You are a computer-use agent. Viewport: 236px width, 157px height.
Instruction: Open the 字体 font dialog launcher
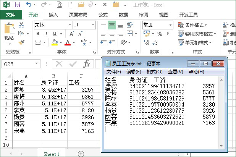pyautogui.click(x=95, y=52)
